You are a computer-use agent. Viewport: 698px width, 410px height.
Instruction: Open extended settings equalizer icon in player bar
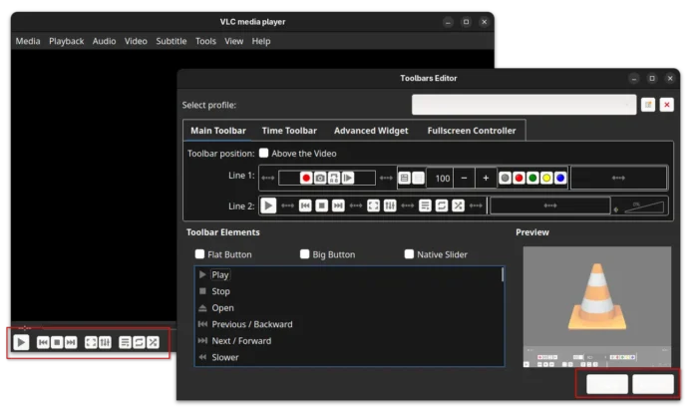tap(105, 342)
